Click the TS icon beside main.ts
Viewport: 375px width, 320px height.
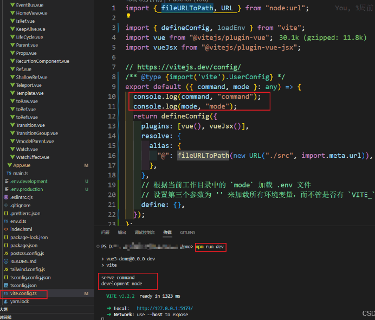click(x=9, y=173)
